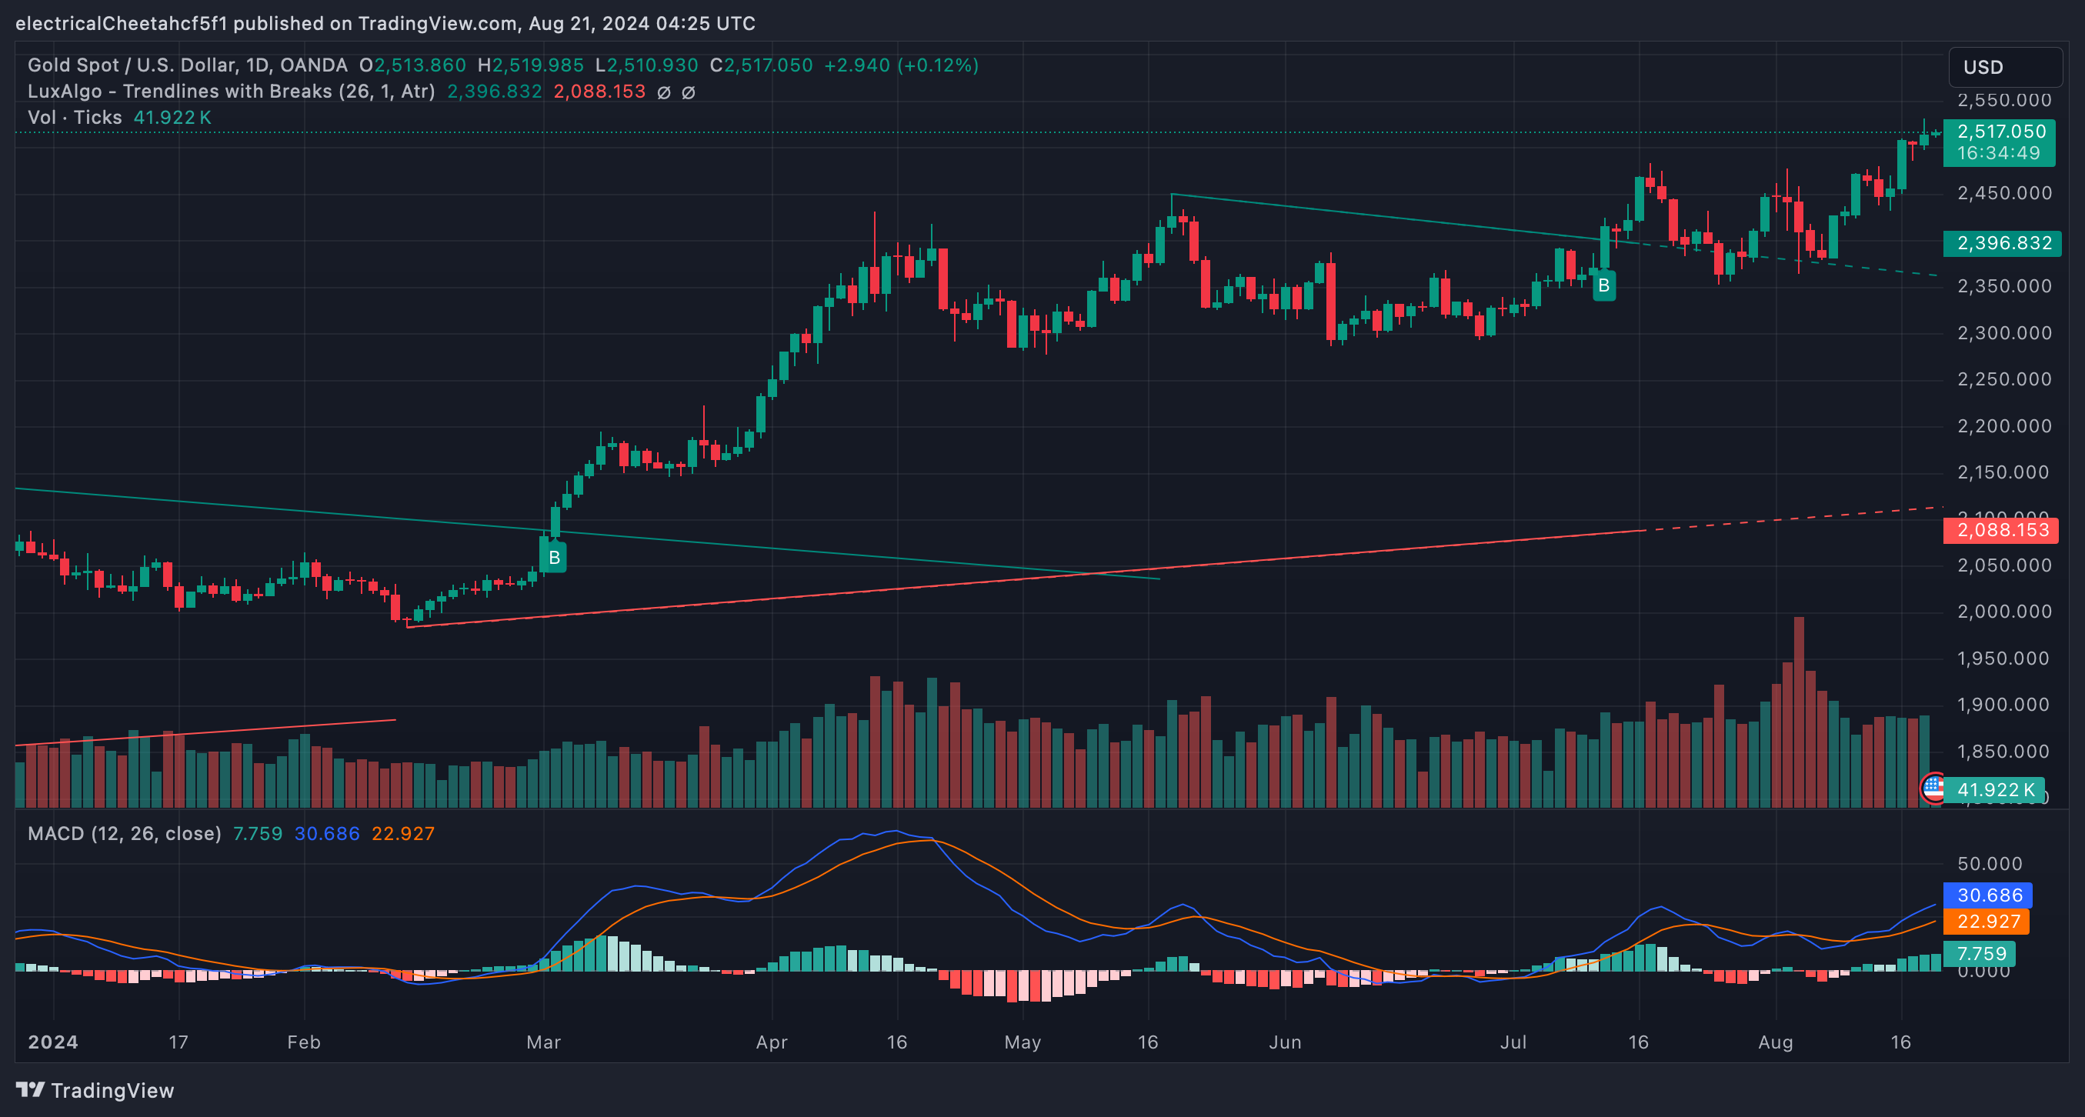Image resolution: width=2085 pixels, height=1117 pixels.
Task: Click the electricalCheetahcf5f1 publisher name
Action: (x=122, y=24)
